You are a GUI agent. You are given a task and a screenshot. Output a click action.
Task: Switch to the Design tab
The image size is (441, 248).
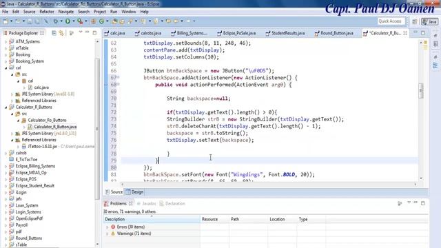[135, 192]
